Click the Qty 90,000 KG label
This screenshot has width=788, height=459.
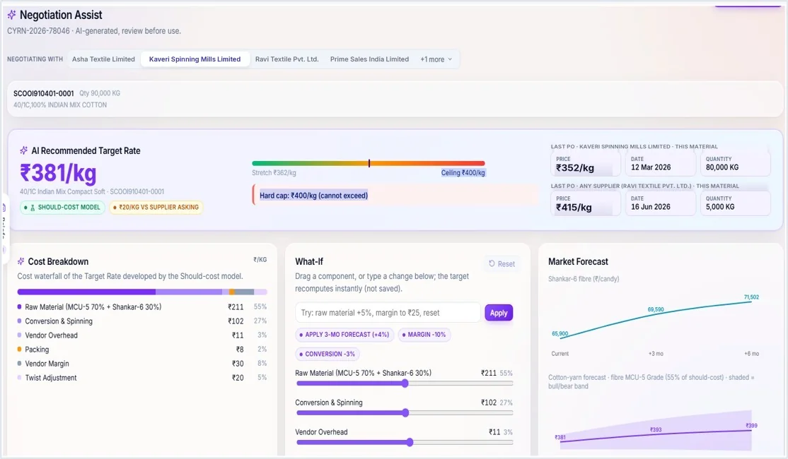tap(100, 93)
